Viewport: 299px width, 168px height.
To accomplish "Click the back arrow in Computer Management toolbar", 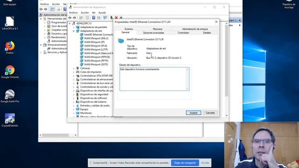I will click(41, 9).
